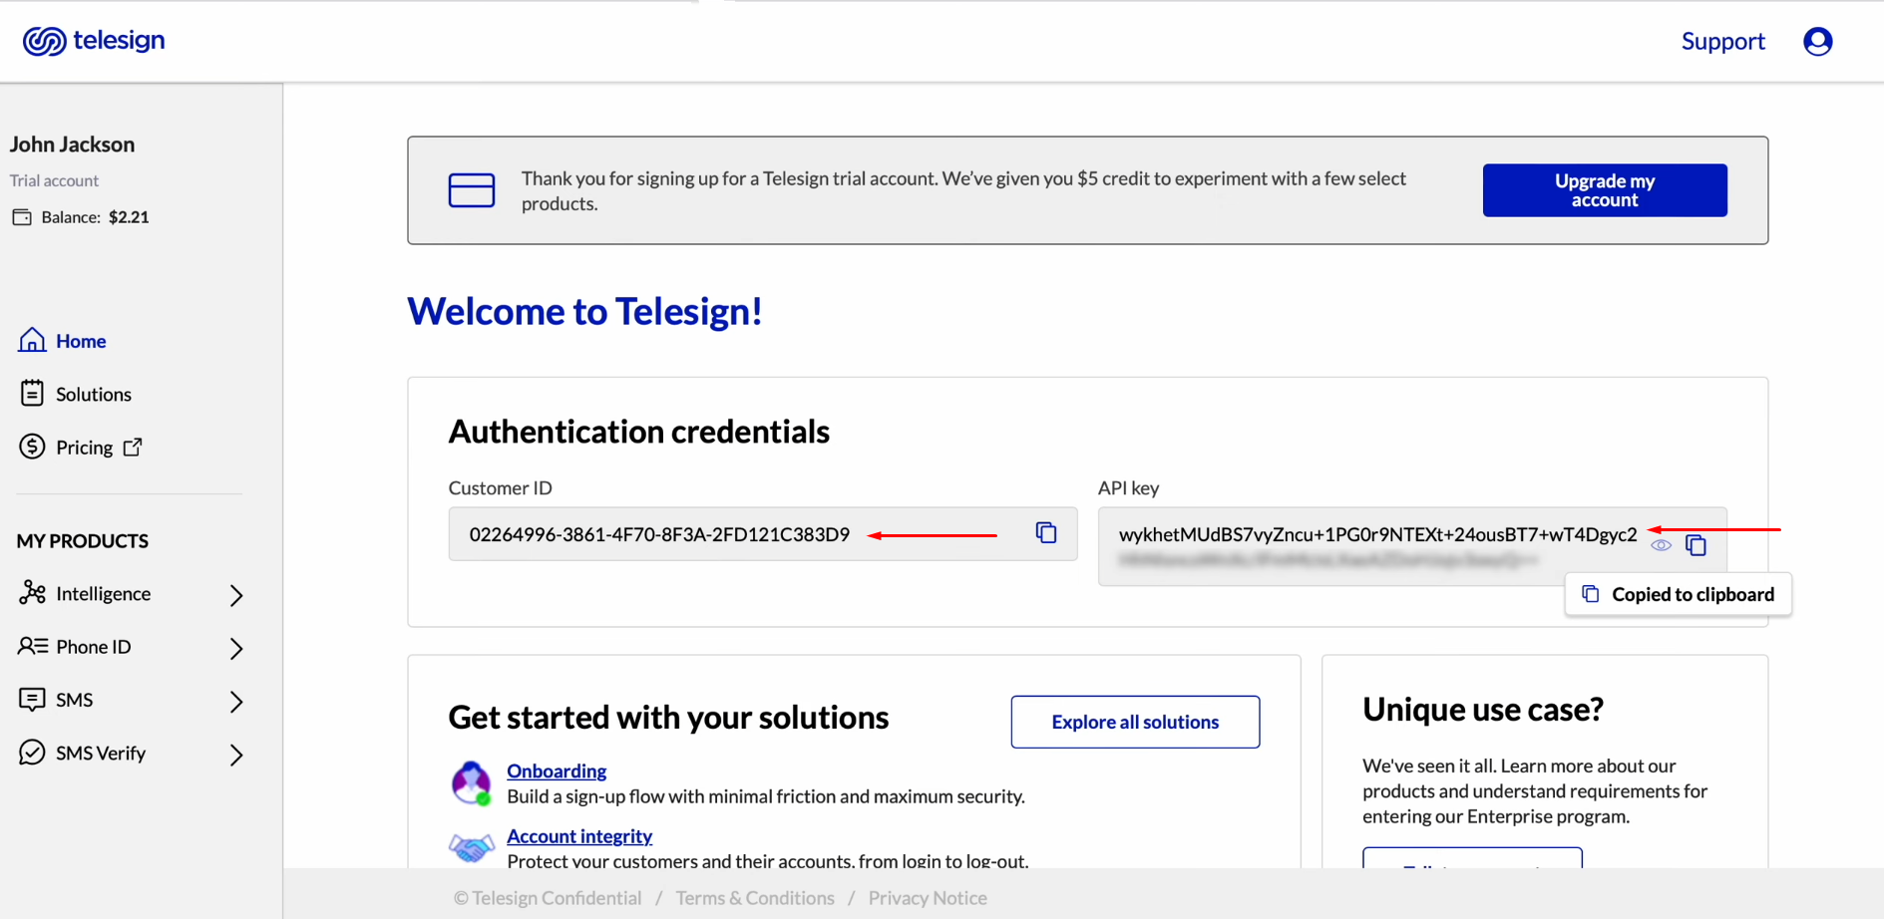Open the Pricing external link

[85, 448]
